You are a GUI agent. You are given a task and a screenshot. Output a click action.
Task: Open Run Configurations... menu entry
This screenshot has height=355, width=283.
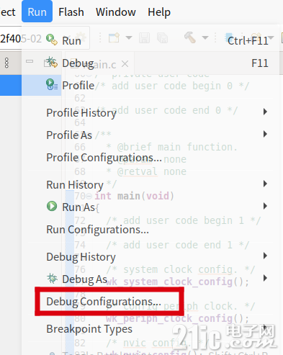click(x=98, y=230)
